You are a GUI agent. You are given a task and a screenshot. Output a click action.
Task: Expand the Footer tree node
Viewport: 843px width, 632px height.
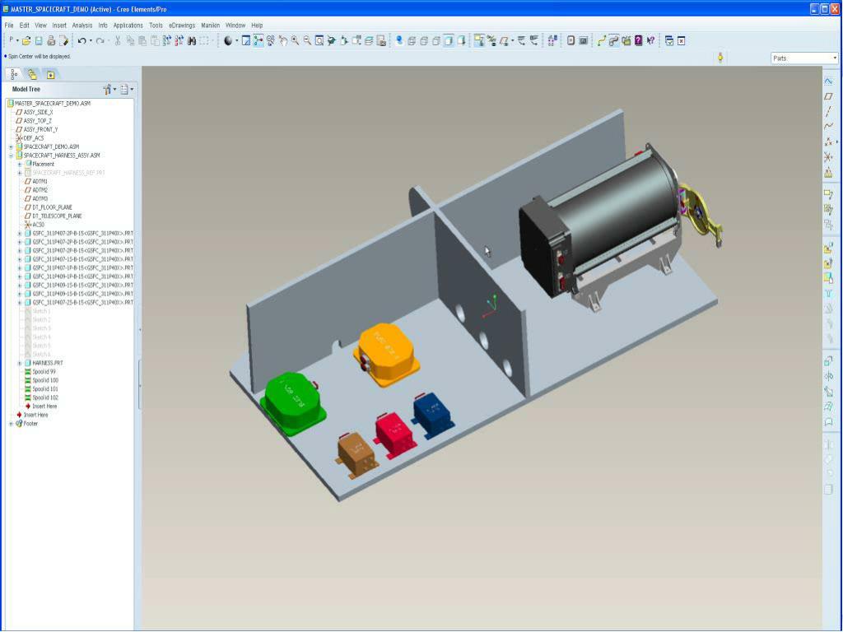11,424
